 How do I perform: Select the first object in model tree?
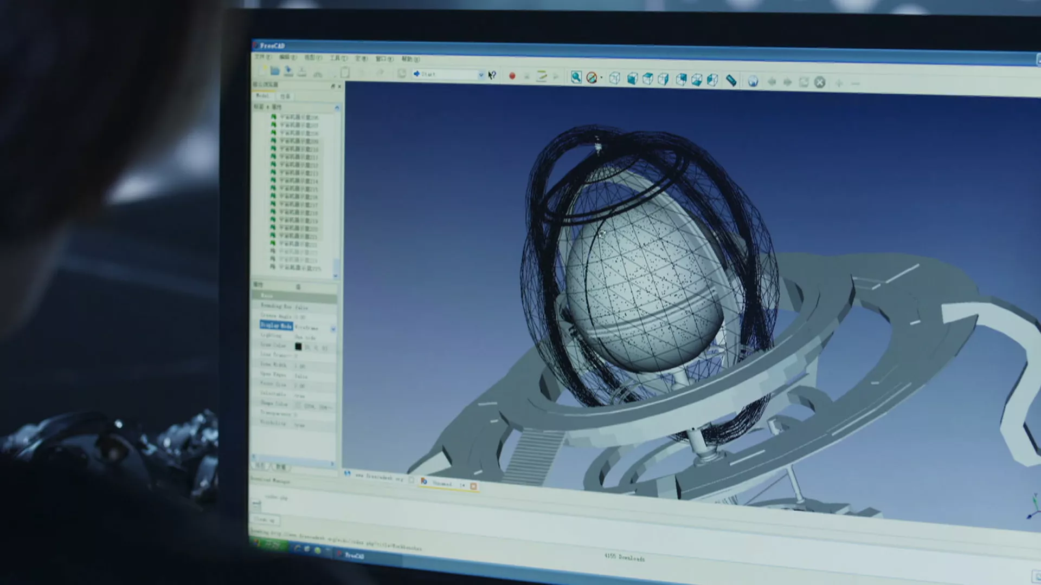click(x=295, y=117)
